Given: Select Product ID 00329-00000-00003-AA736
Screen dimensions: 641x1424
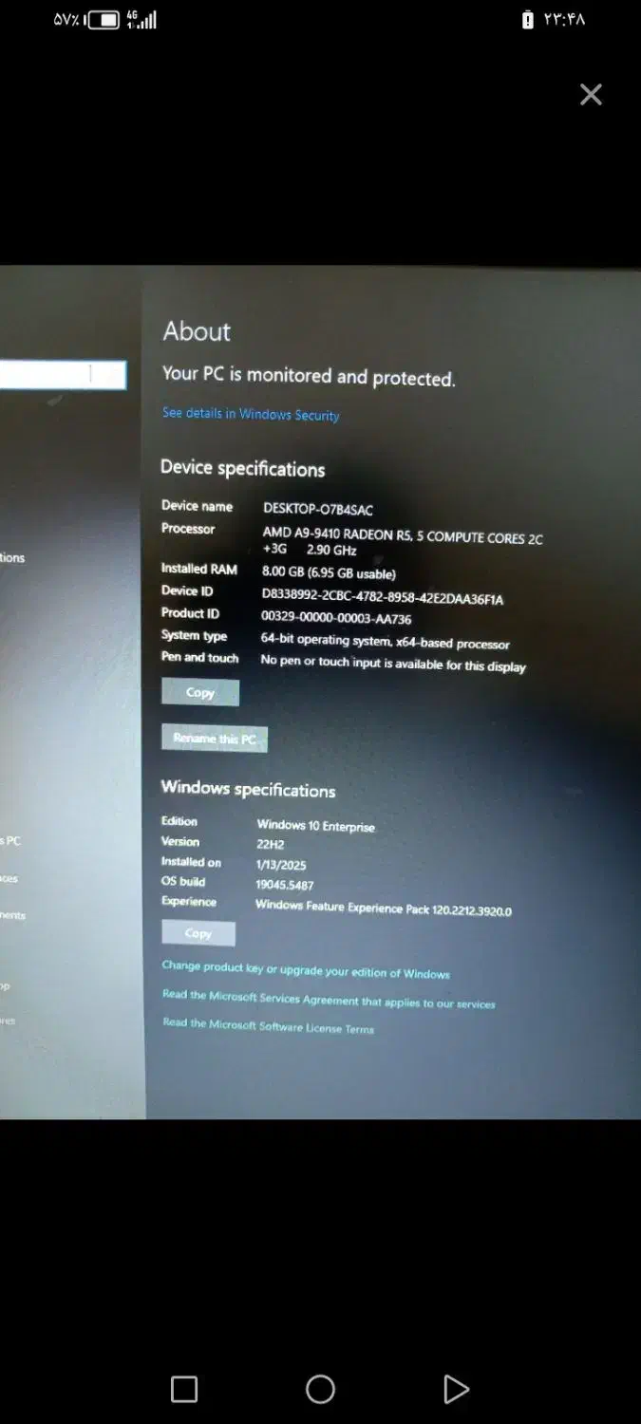Looking at the screenshot, I should pyautogui.click(x=336, y=618).
